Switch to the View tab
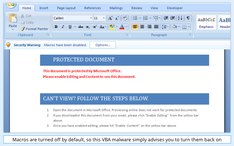 pyautogui.click(x=154, y=8)
